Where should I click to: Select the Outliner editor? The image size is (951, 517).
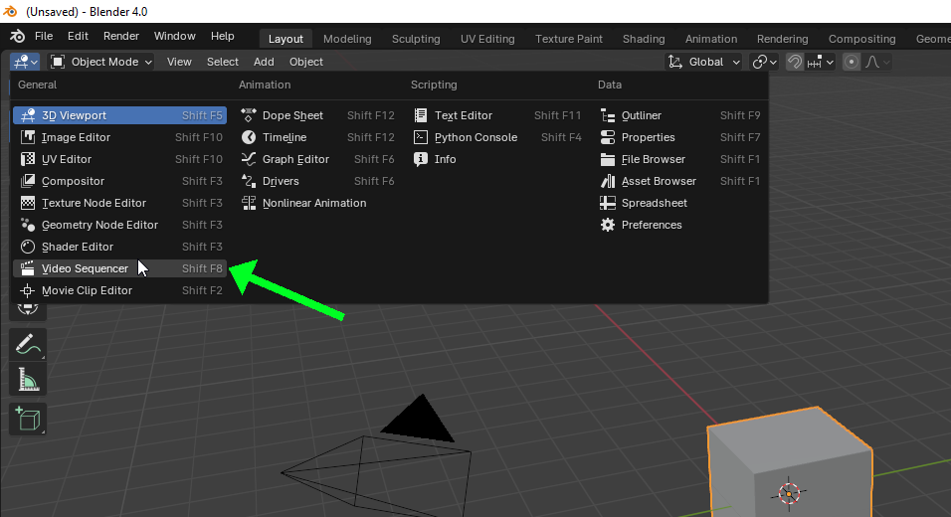pyautogui.click(x=679, y=115)
